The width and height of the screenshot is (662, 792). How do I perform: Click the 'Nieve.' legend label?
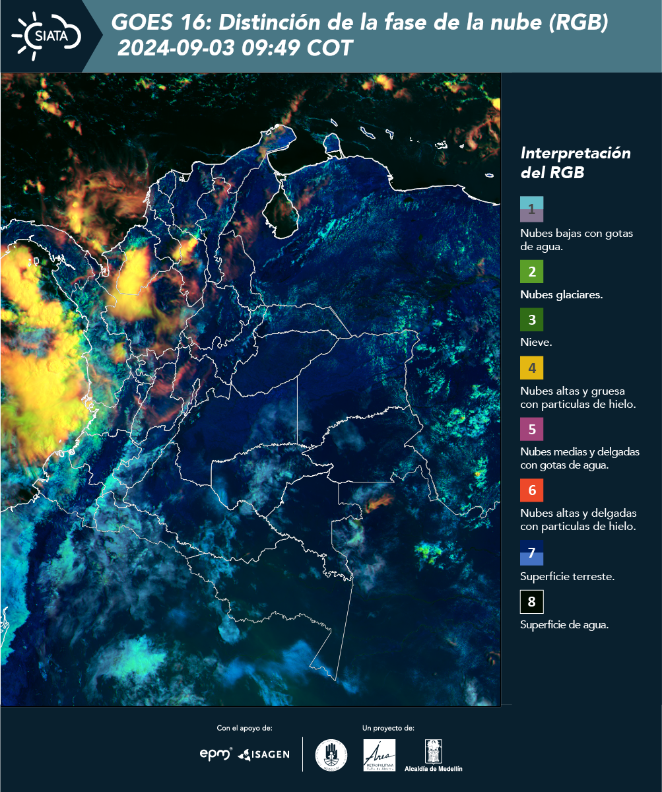click(536, 343)
